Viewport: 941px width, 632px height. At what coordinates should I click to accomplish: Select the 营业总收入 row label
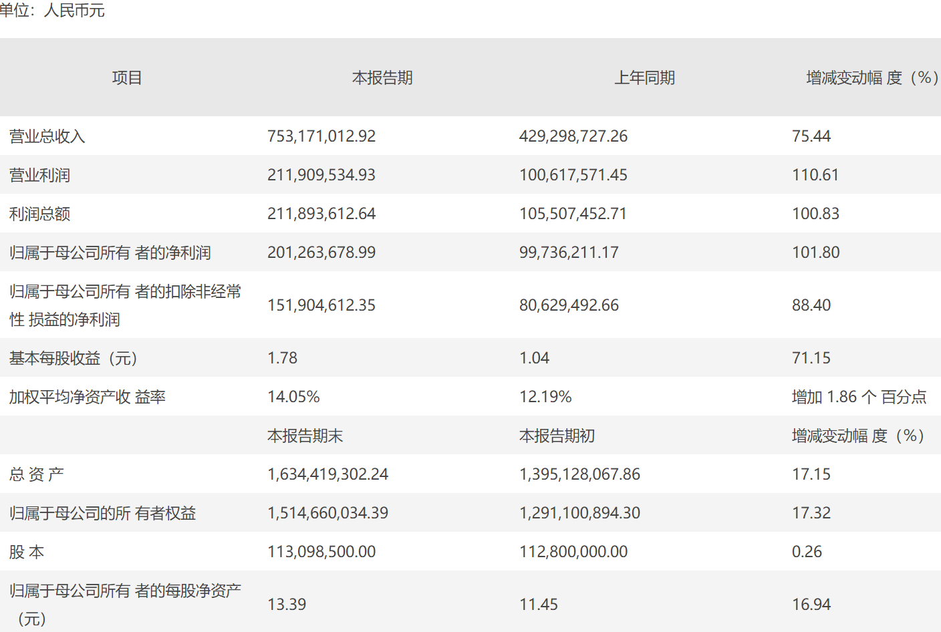point(47,136)
